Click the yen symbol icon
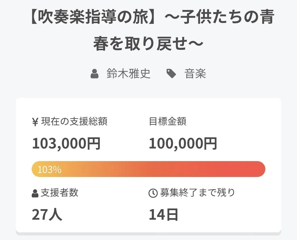 35,122
